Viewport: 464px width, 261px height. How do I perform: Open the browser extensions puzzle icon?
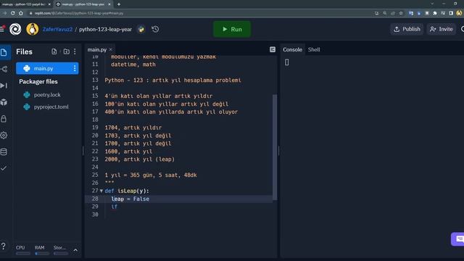435,13
